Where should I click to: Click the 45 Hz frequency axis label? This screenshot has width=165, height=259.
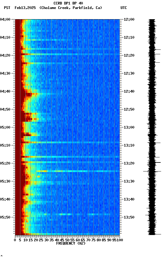[x=62, y=240]
